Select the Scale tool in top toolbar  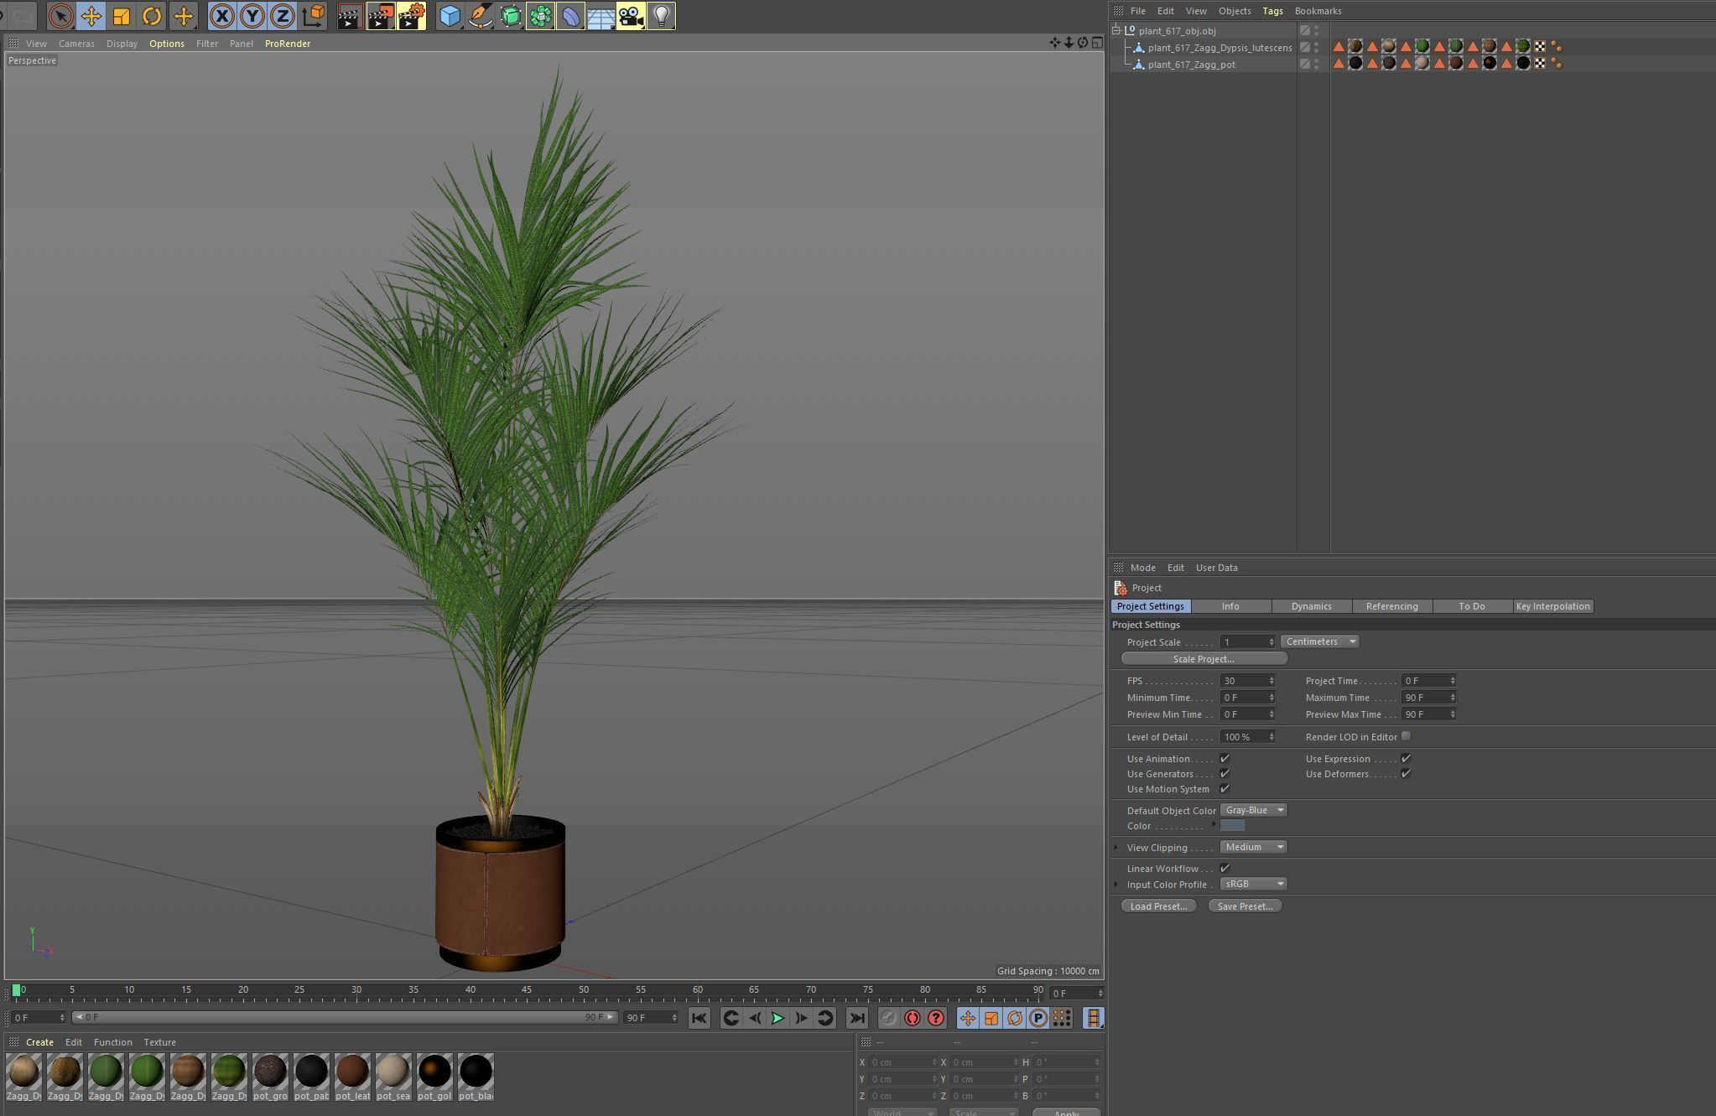point(122,16)
